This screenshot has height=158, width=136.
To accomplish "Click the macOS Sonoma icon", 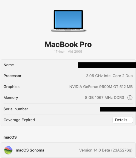I will point(8,150).
